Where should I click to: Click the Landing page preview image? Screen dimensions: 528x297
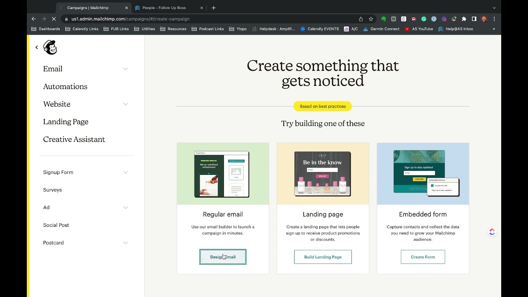pyautogui.click(x=323, y=174)
